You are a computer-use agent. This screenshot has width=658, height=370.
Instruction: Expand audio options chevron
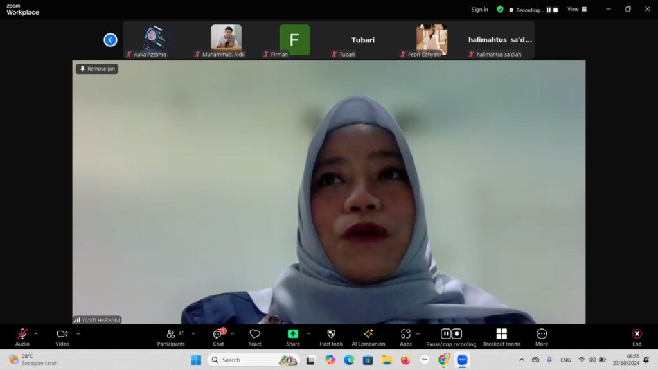[x=36, y=333]
